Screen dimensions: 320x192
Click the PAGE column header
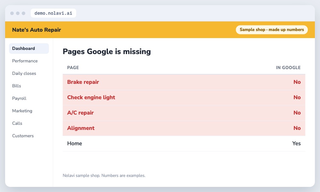pyautogui.click(x=73, y=68)
